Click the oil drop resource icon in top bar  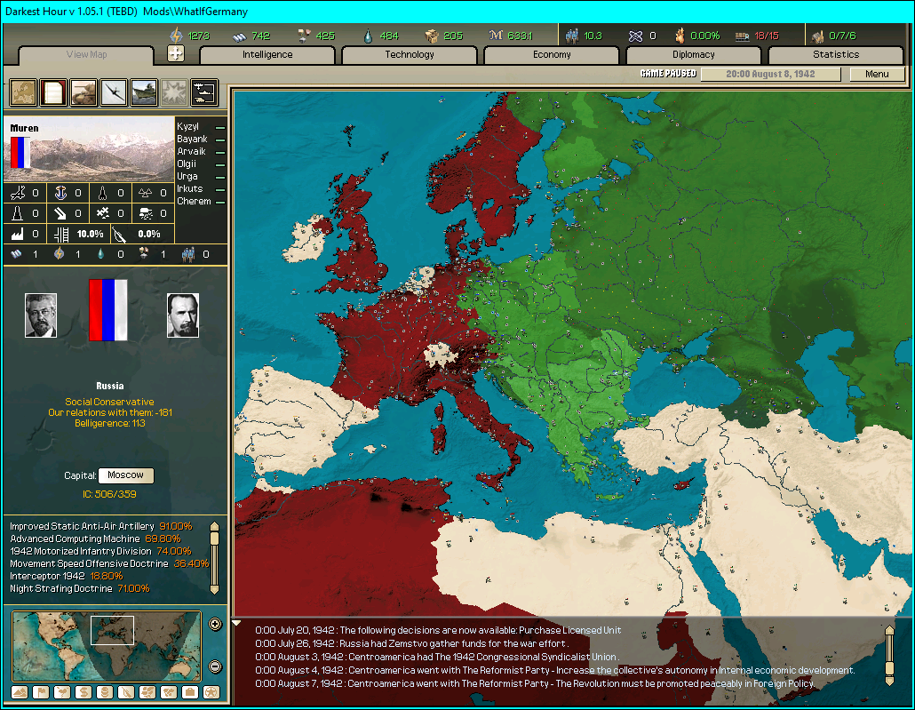(x=368, y=36)
